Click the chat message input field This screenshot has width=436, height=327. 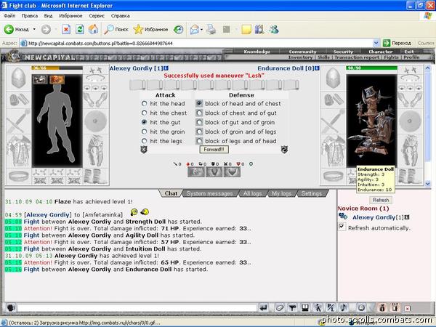137,308
